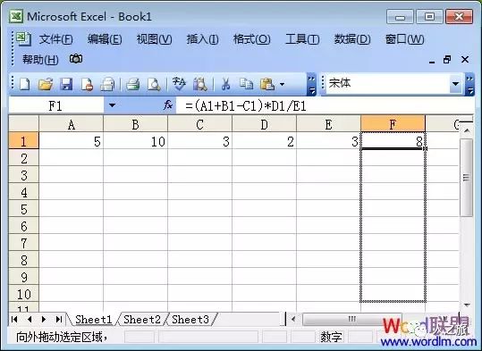Click cell F1 containing 8
Viewport: 482px width, 351px height.
tap(393, 141)
